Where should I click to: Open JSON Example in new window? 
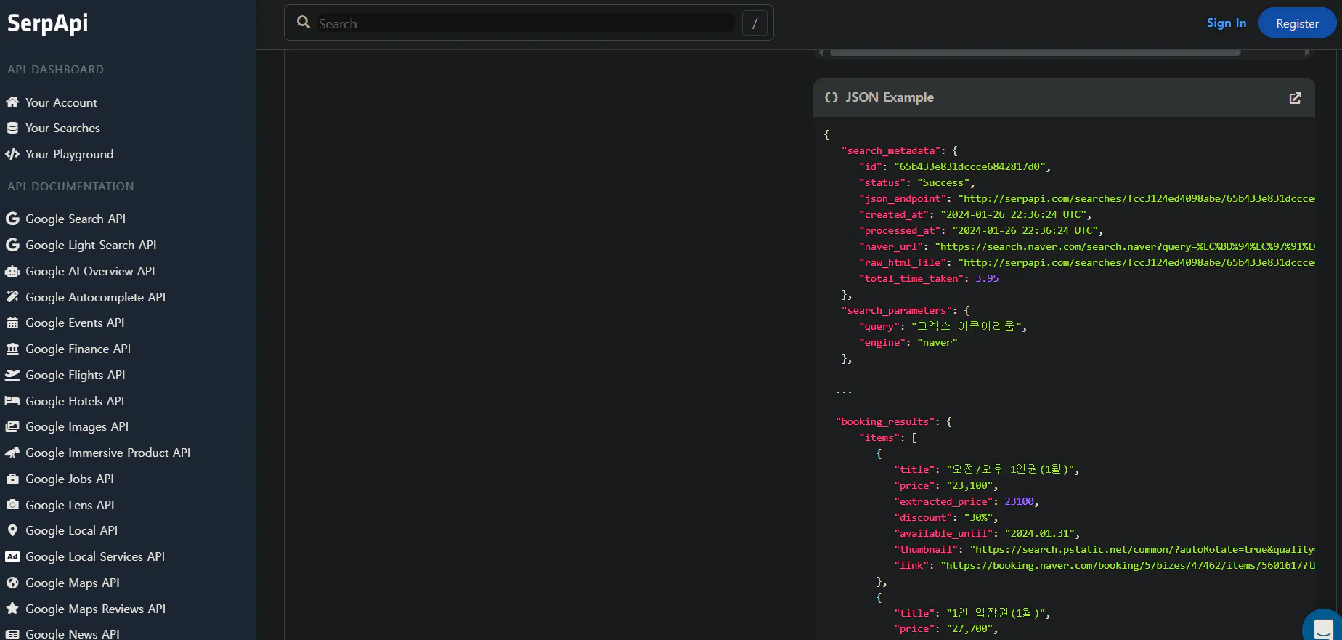click(1295, 98)
